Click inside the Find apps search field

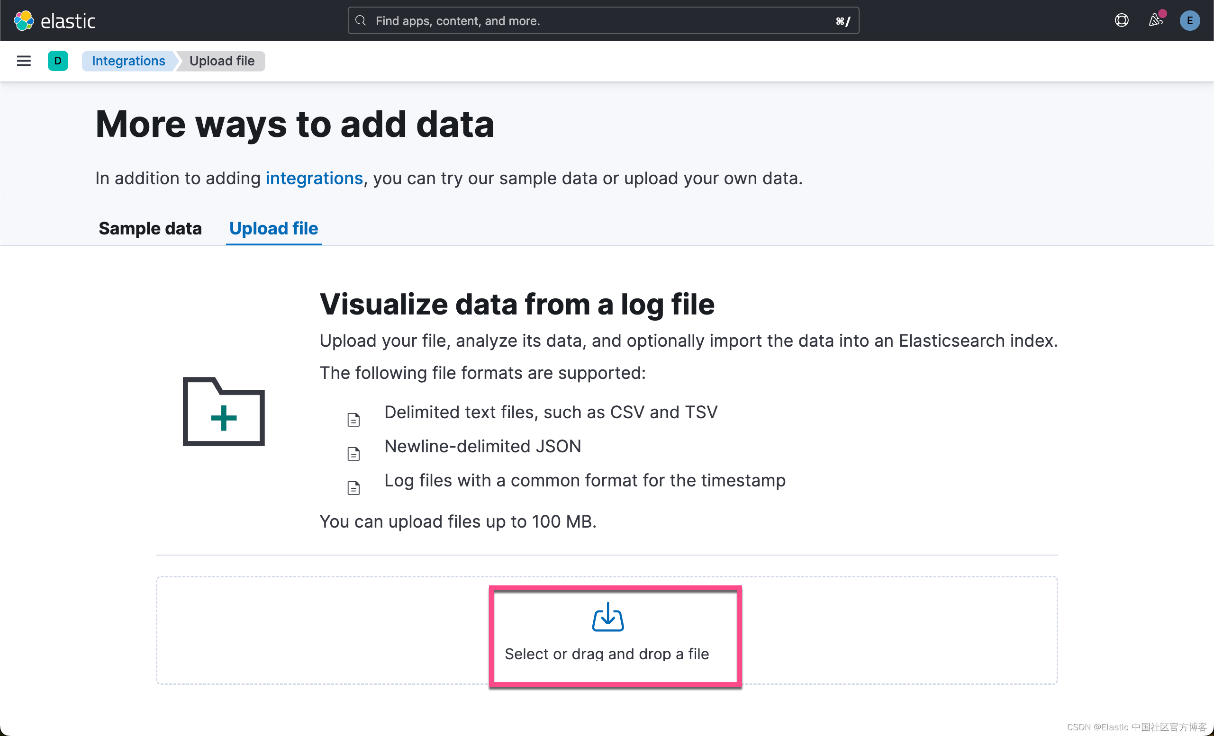pyautogui.click(x=542, y=20)
